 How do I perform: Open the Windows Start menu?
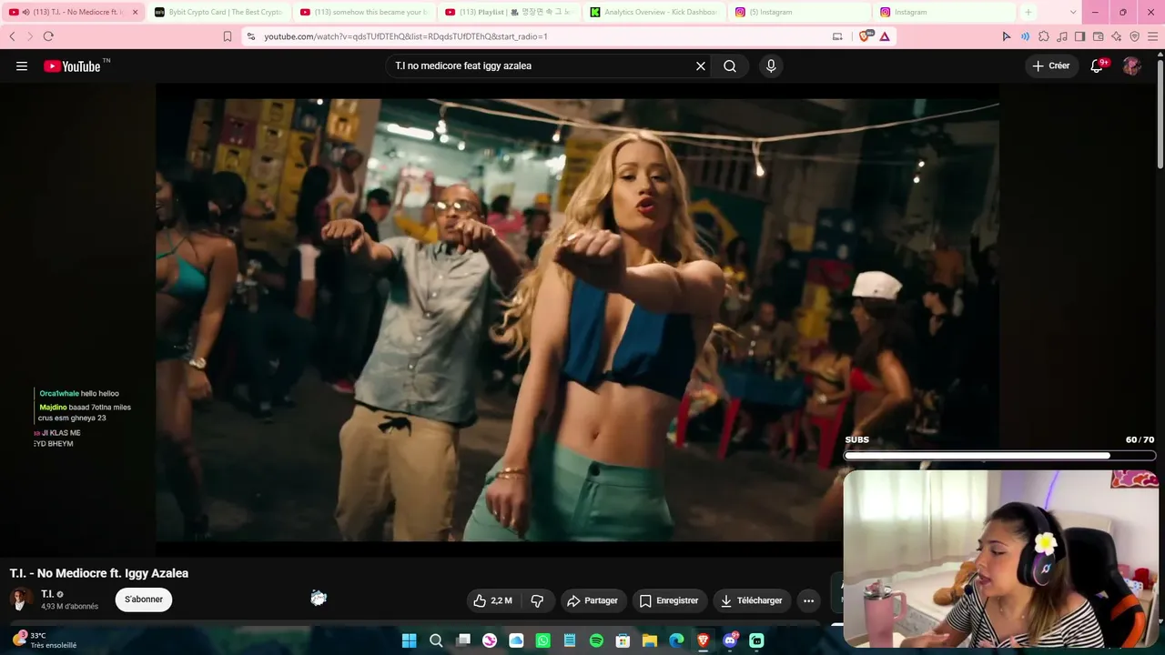[410, 640]
